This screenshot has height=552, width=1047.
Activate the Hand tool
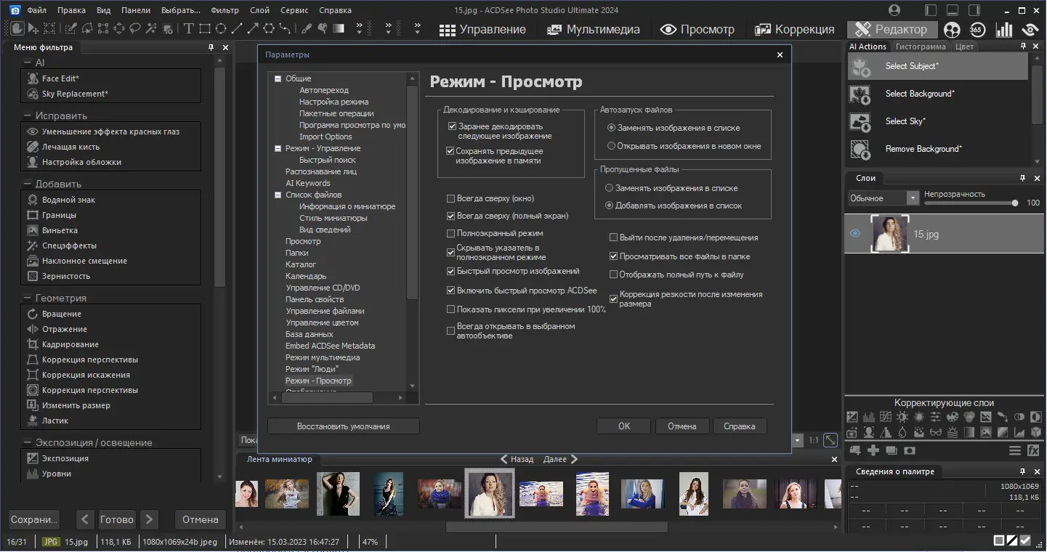pos(17,28)
